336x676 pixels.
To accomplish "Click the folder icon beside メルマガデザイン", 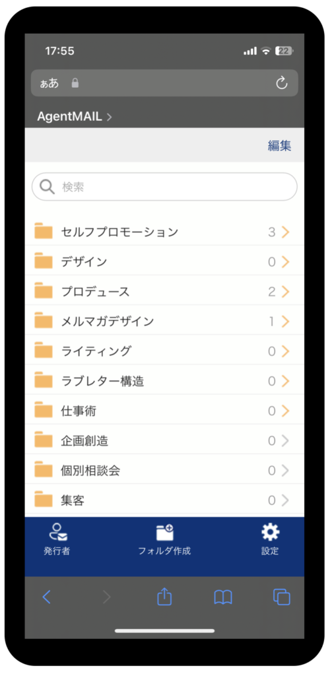I will [x=43, y=321].
